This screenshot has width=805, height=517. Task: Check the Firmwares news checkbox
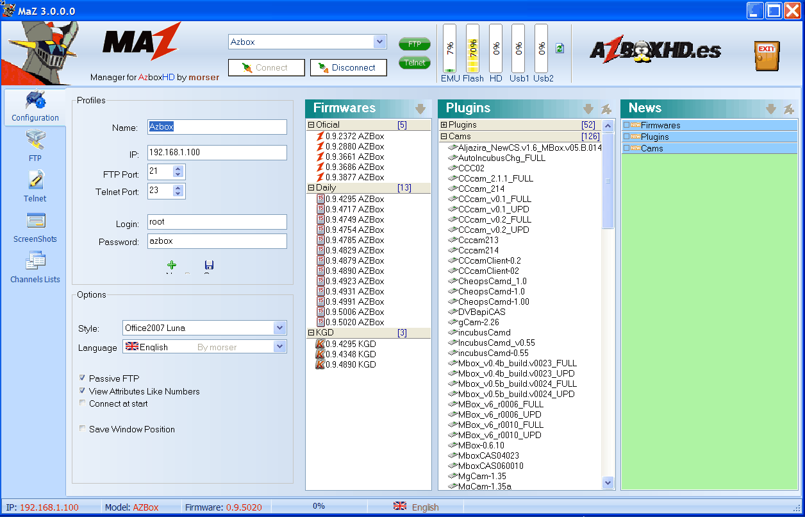(627, 125)
